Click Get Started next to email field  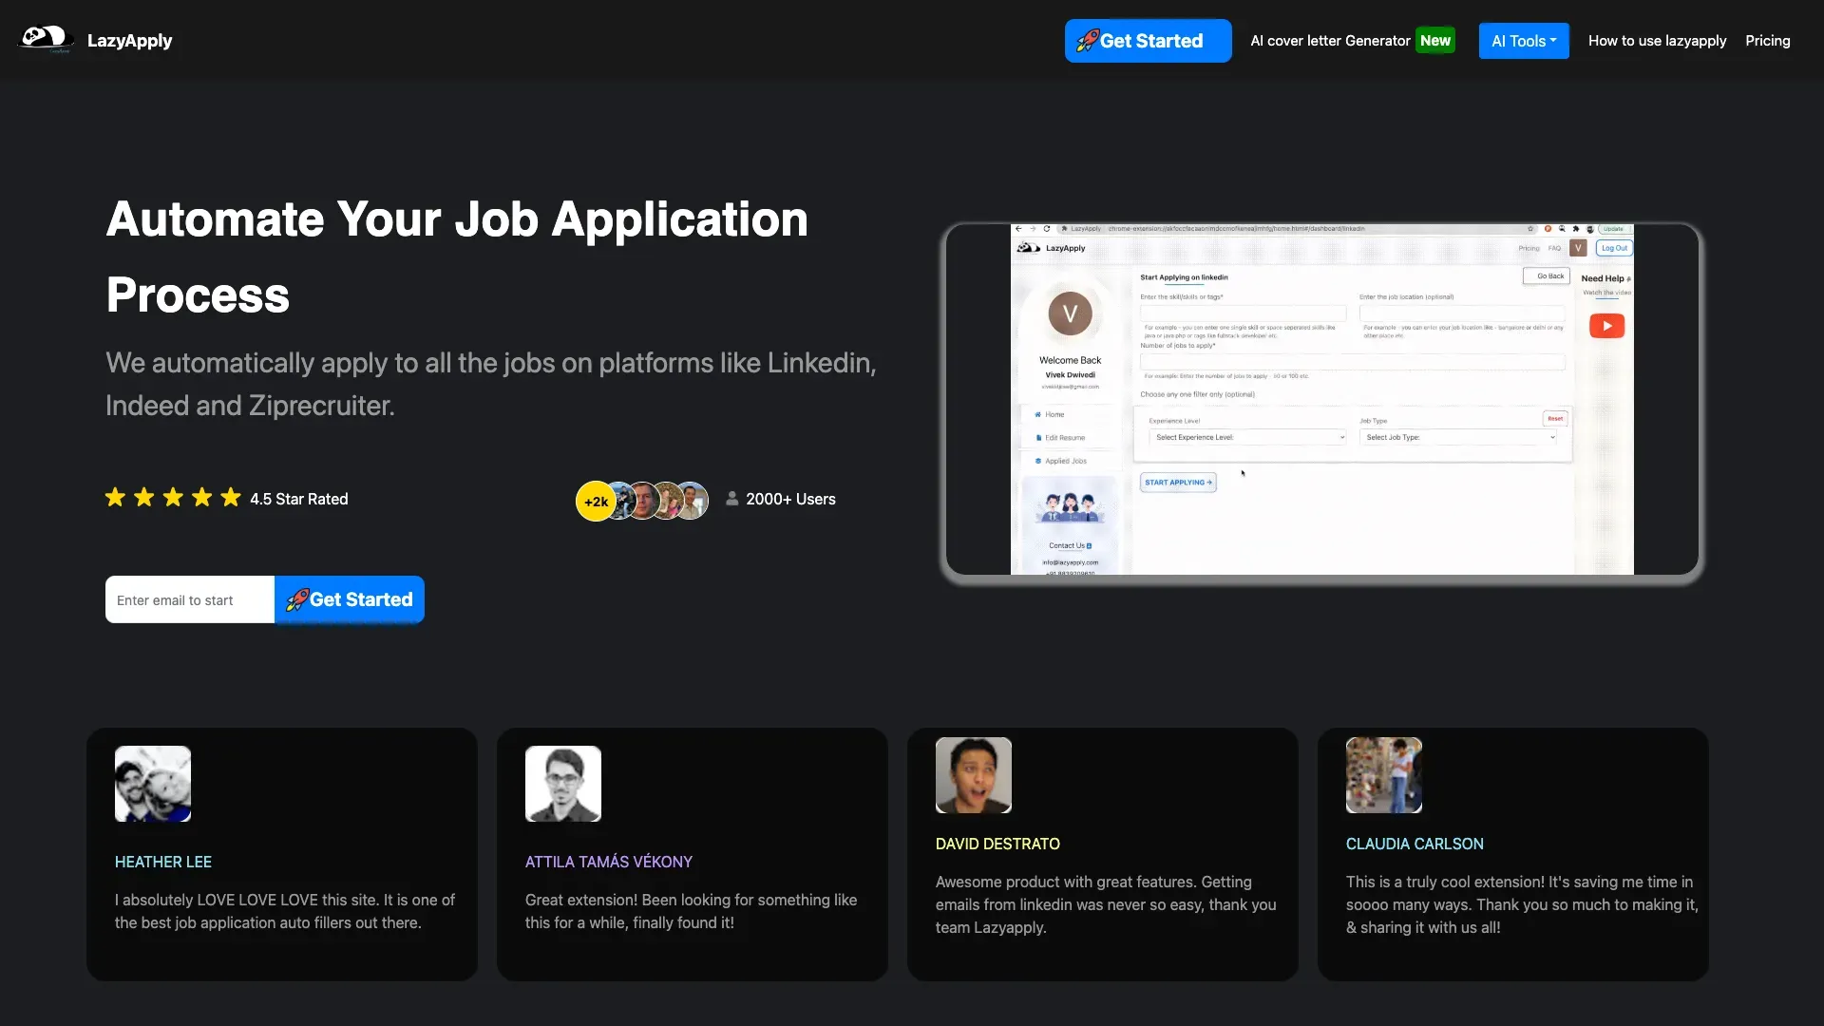click(x=350, y=599)
